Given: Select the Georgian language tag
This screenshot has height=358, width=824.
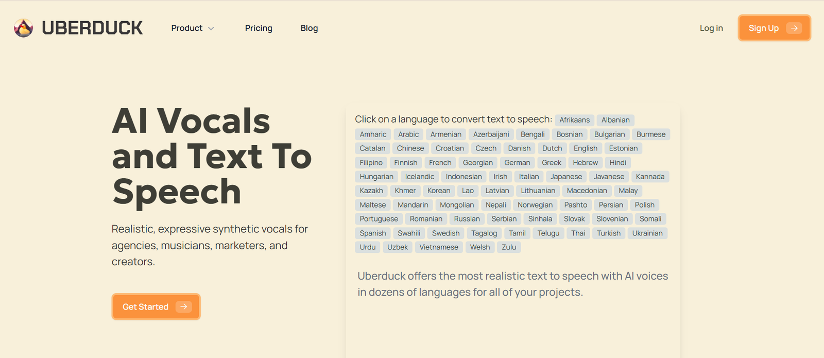Looking at the screenshot, I should point(477,163).
